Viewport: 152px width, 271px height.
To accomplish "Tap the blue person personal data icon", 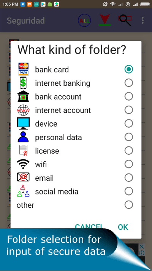I will (x=23, y=137).
